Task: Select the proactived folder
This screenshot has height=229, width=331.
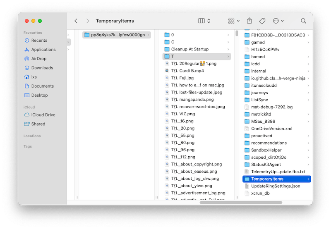Action: [277, 136]
